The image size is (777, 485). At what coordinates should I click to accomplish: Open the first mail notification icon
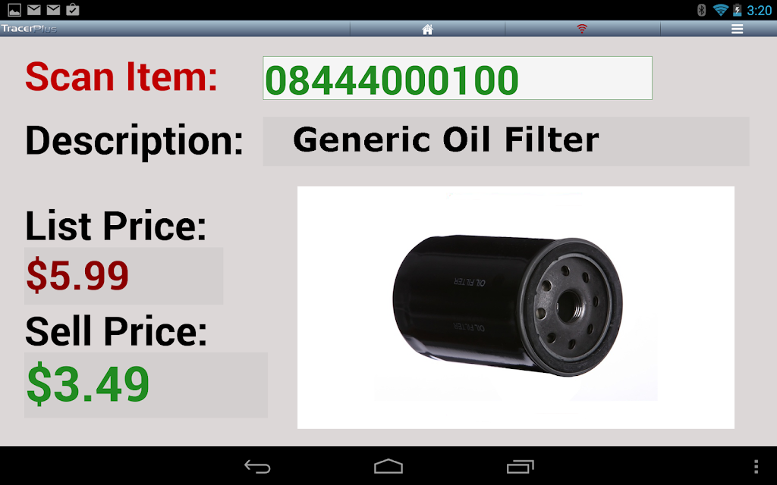tap(33, 9)
